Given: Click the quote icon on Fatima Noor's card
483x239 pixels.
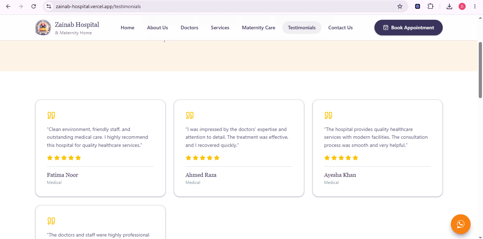Looking at the screenshot, I should [51, 115].
